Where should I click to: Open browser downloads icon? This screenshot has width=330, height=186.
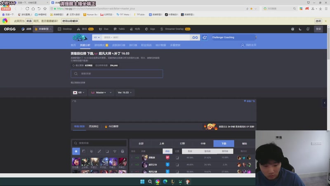[x=321, y=9]
